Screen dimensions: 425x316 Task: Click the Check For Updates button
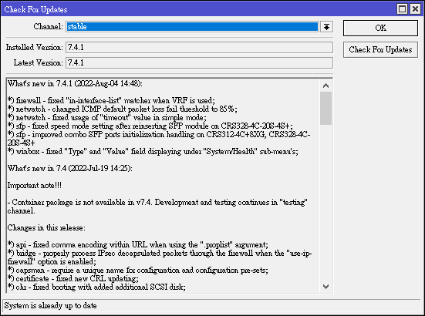click(380, 50)
